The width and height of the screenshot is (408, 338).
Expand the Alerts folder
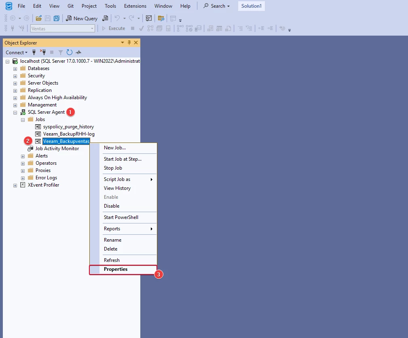(x=23, y=156)
